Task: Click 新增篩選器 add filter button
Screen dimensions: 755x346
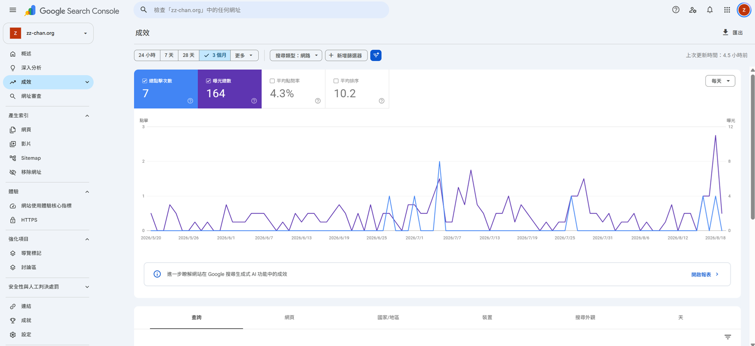Action: tap(346, 55)
